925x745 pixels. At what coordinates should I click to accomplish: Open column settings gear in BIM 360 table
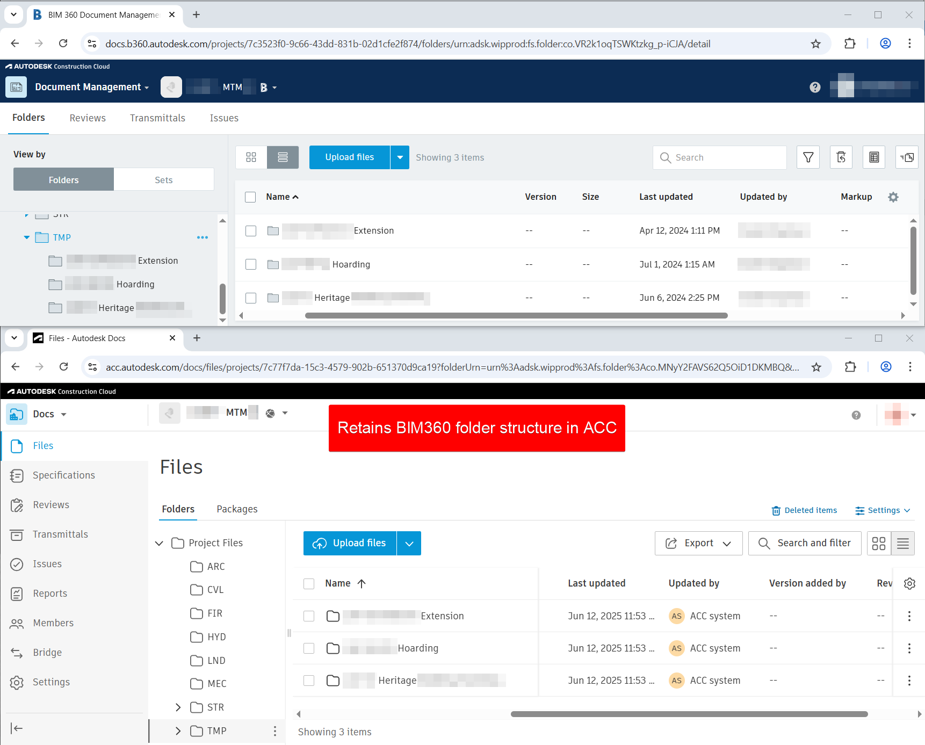pyautogui.click(x=893, y=197)
